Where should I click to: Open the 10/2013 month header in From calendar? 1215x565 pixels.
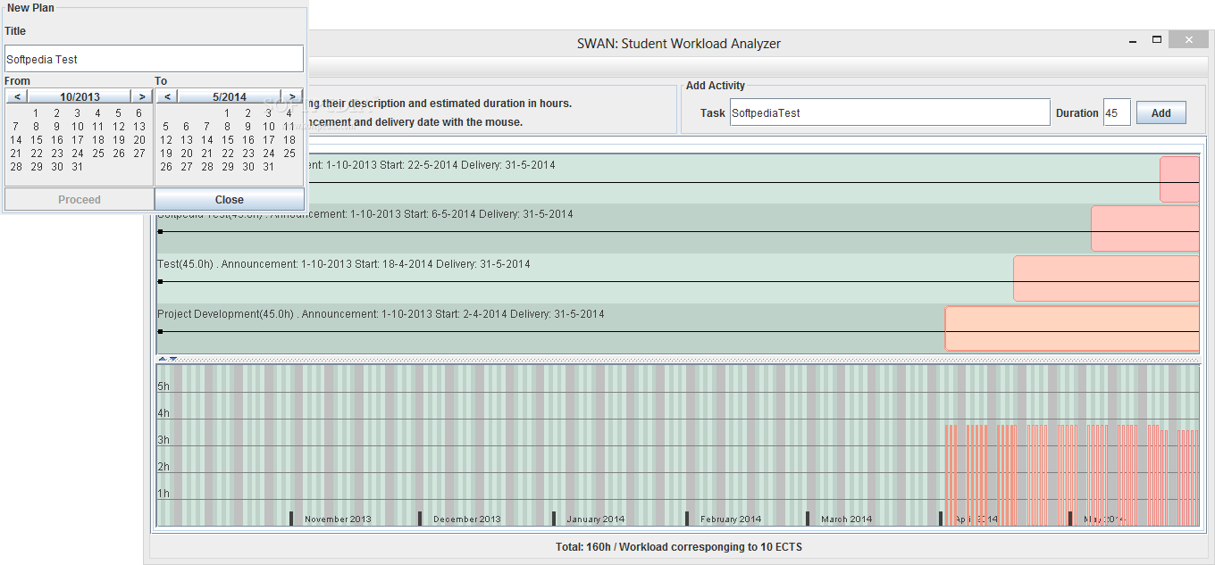[x=80, y=96]
